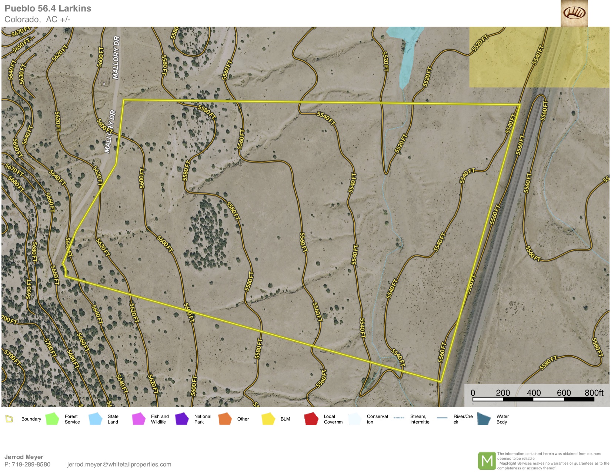Open the jerrod.meyer@whitetailproperties.com email link
611x472 pixels.
pyautogui.click(x=119, y=465)
